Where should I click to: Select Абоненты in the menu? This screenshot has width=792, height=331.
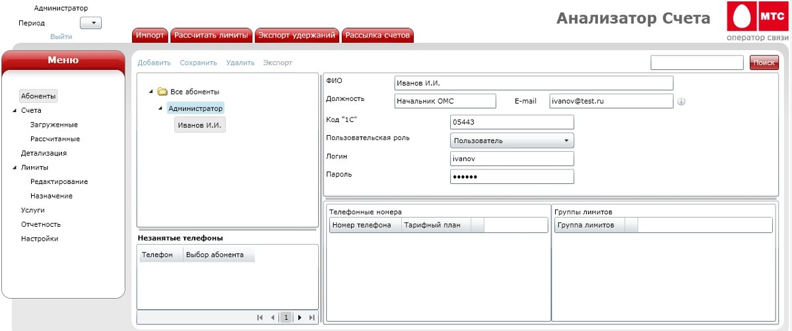tap(38, 96)
